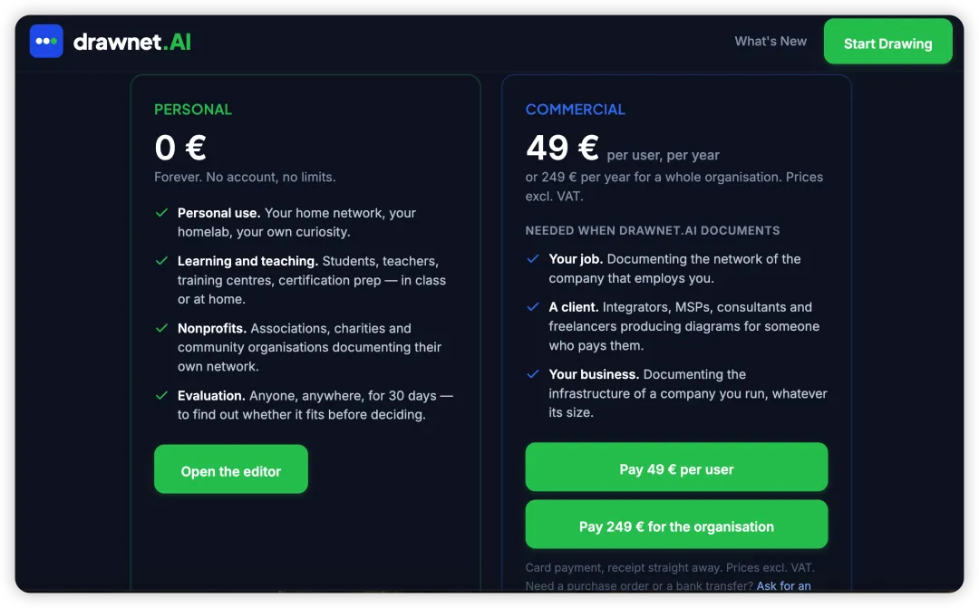
Task: Click blue checkmark beside Your business
Action: coord(533,374)
